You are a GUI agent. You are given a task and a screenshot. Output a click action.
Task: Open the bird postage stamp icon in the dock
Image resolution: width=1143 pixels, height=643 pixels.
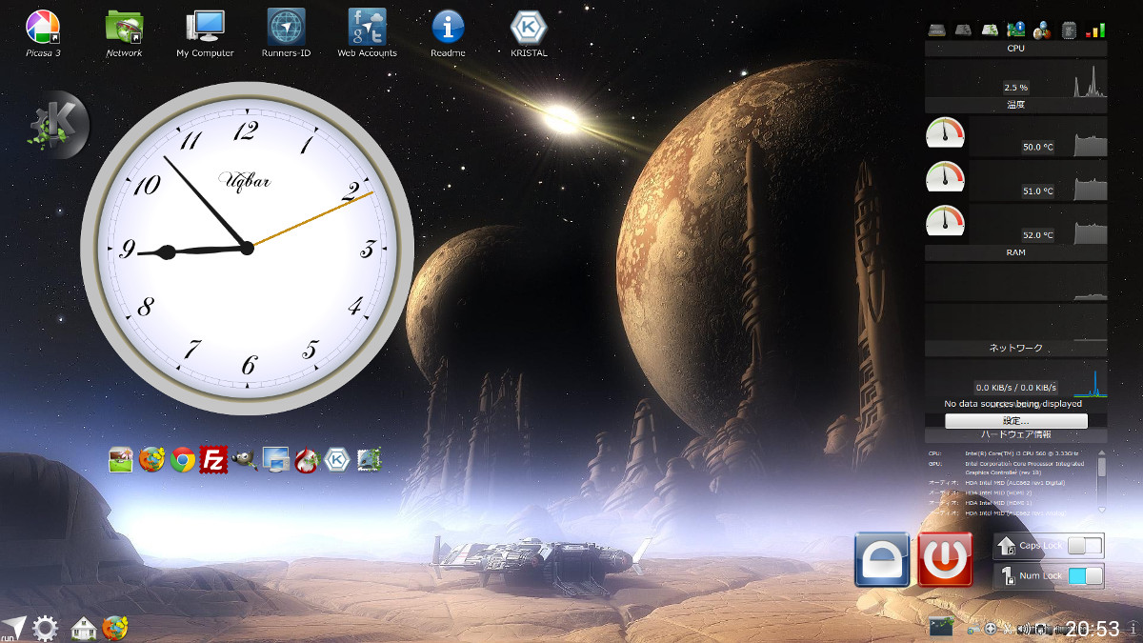[x=369, y=460]
